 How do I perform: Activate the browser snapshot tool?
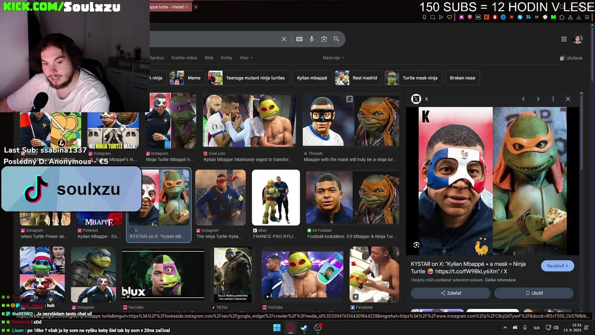(433, 17)
